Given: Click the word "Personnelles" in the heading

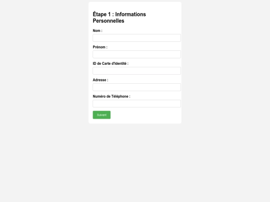Looking at the screenshot, I should click(108, 21).
